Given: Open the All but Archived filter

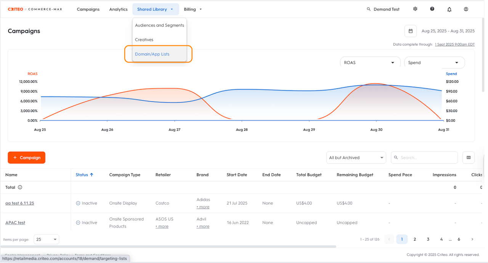Looking at the screenshot, I should (356, 157).
